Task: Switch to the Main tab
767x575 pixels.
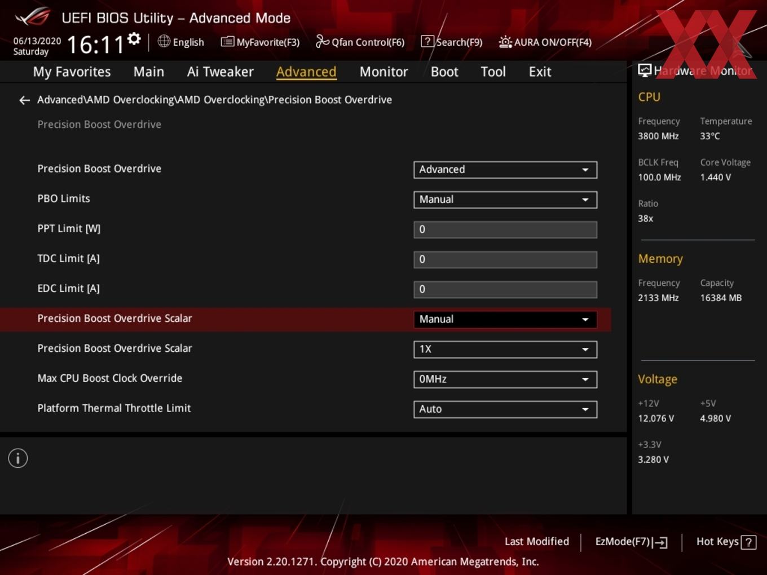Action: (x=149, y=72)
